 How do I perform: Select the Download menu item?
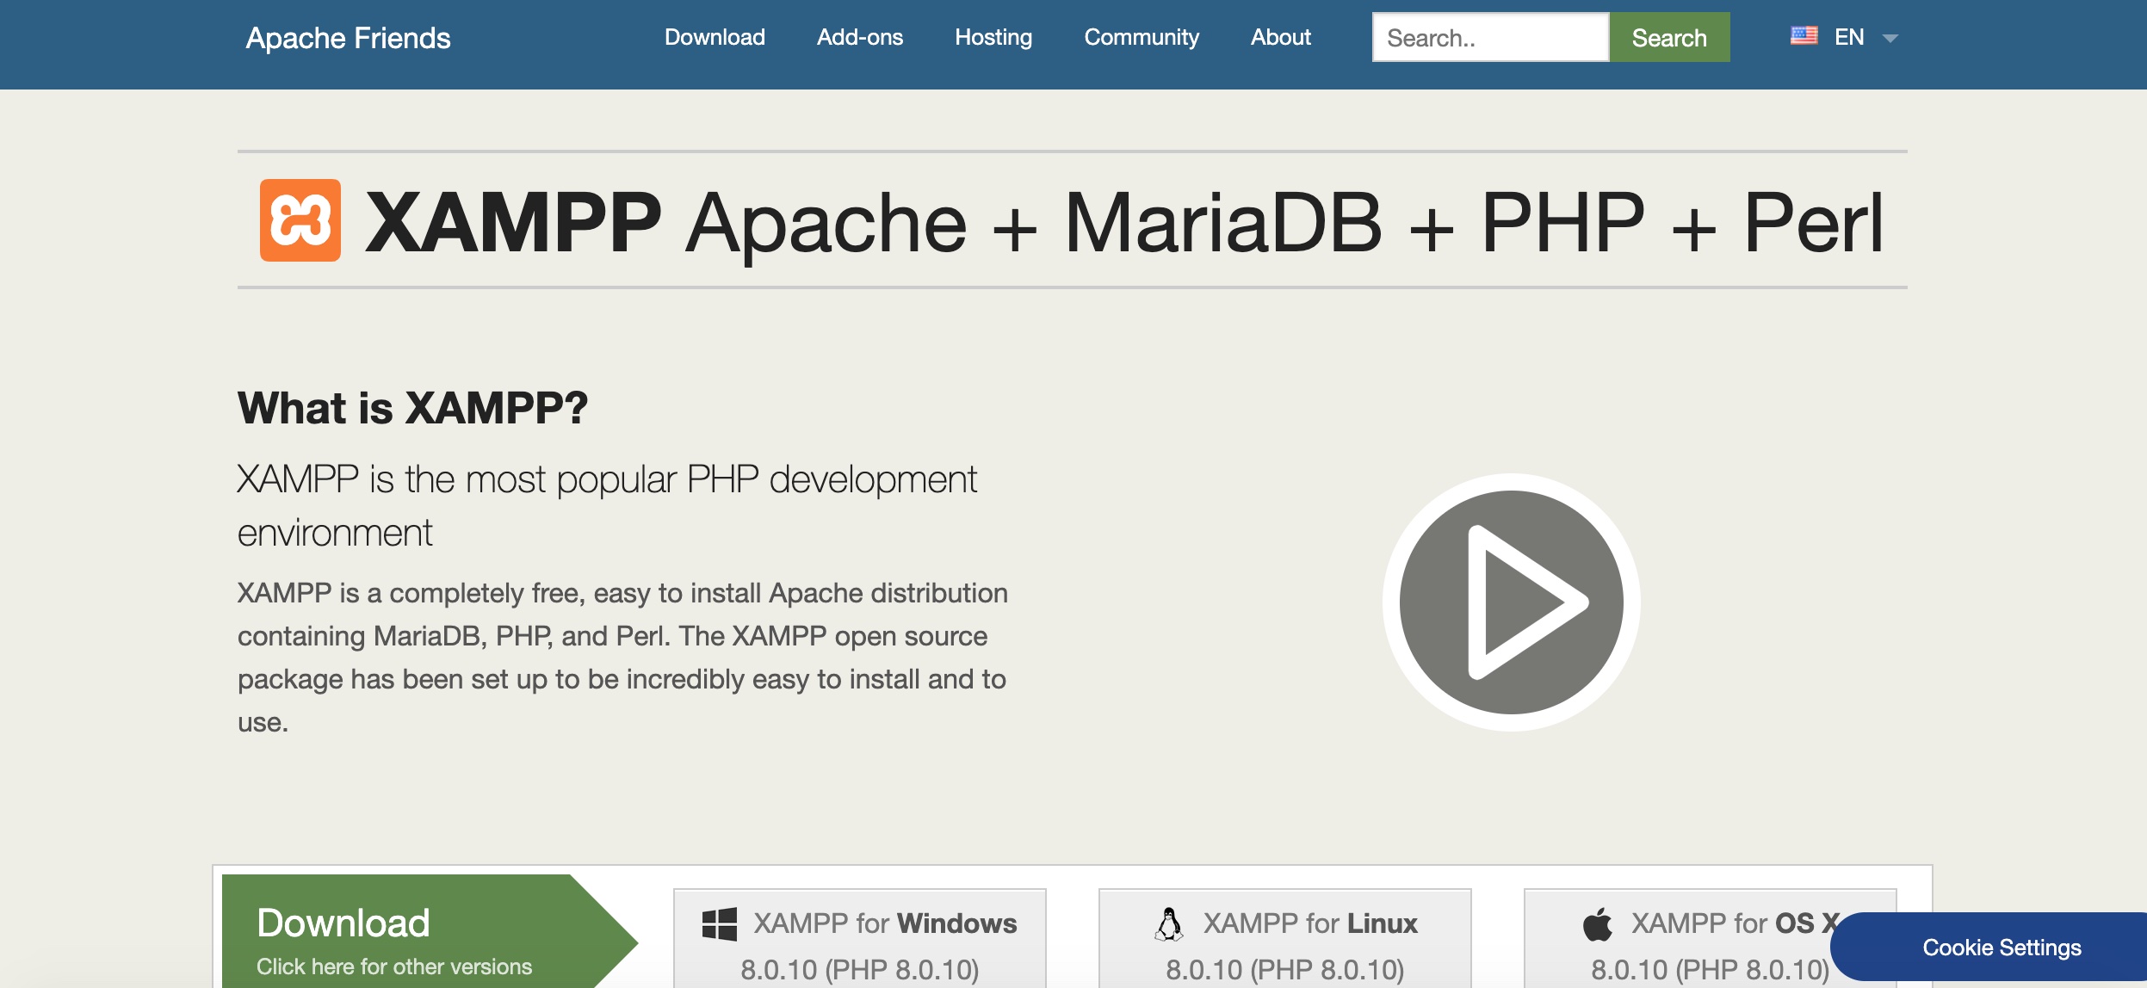pos(714,37)
